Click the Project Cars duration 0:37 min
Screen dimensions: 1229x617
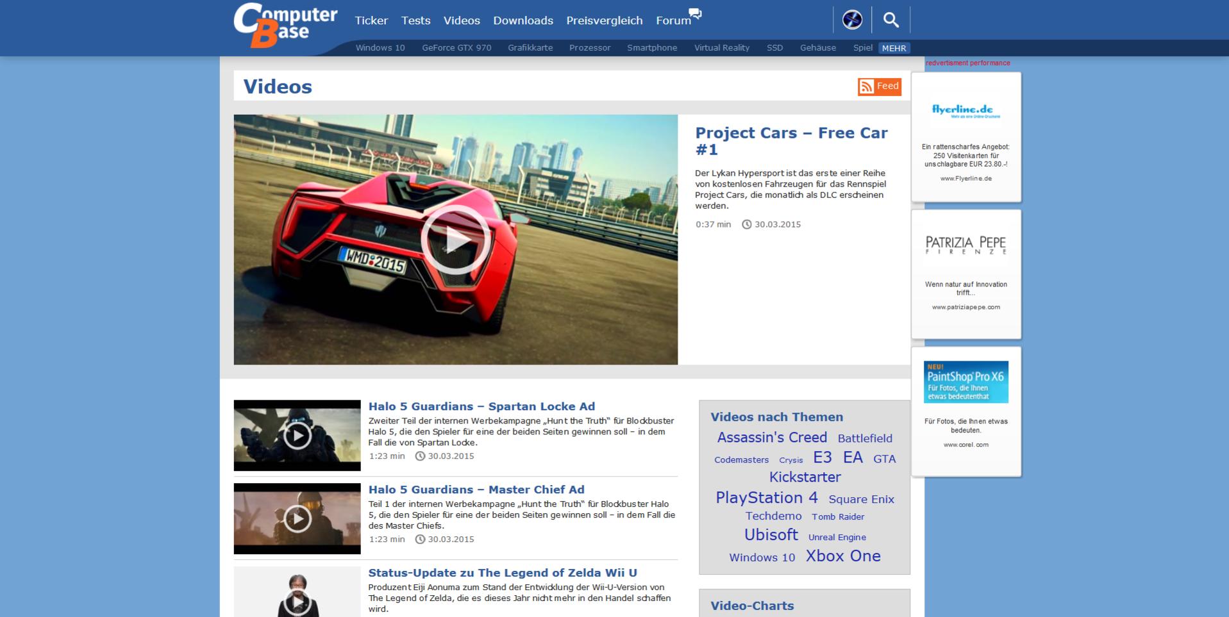coord(713,224)
